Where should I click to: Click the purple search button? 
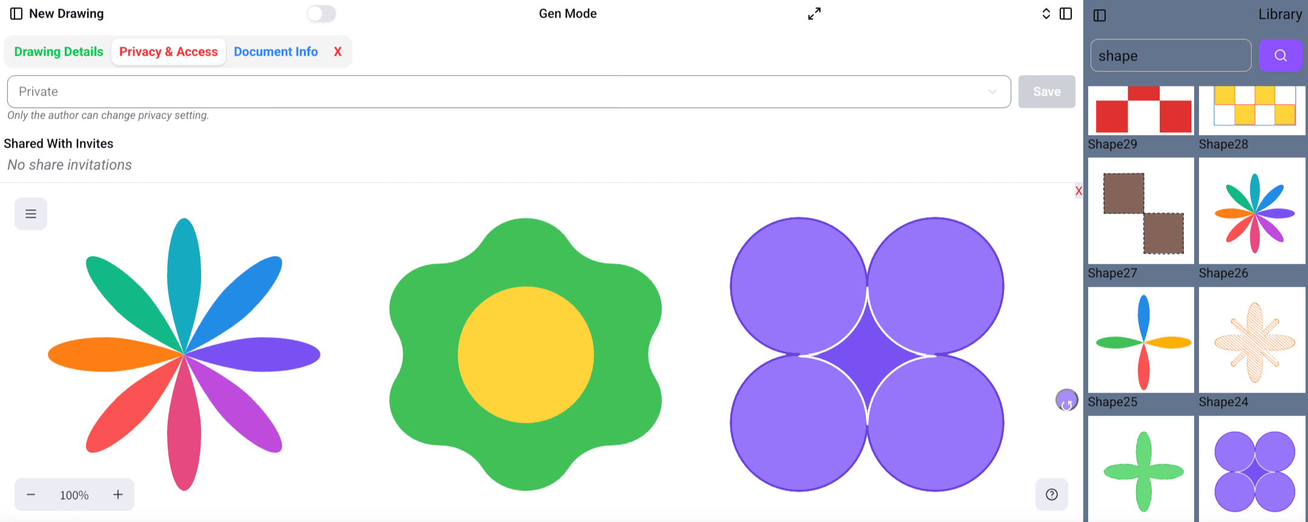(x=1280, y=56)
